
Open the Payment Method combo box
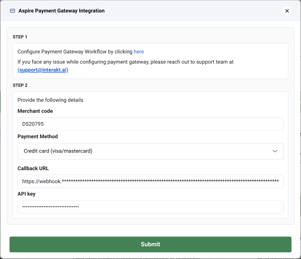[x=150, y=151]
